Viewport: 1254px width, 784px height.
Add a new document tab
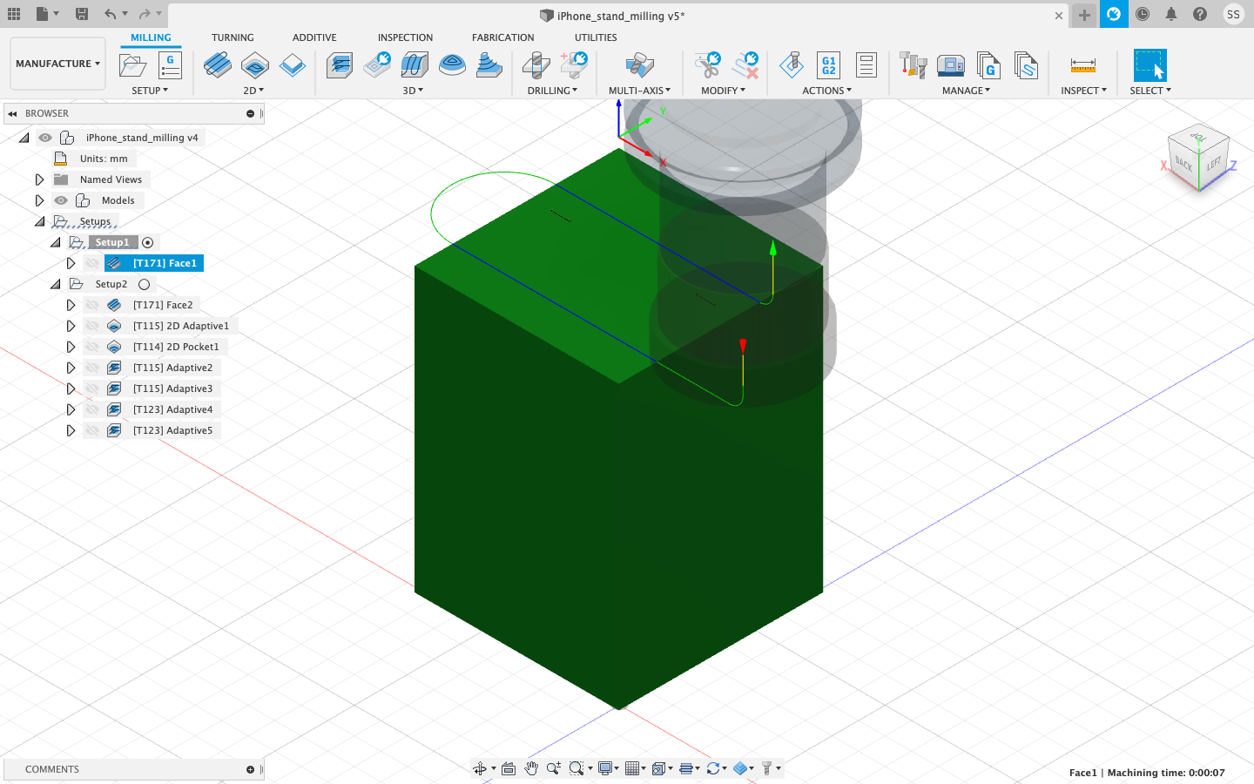1084,15
